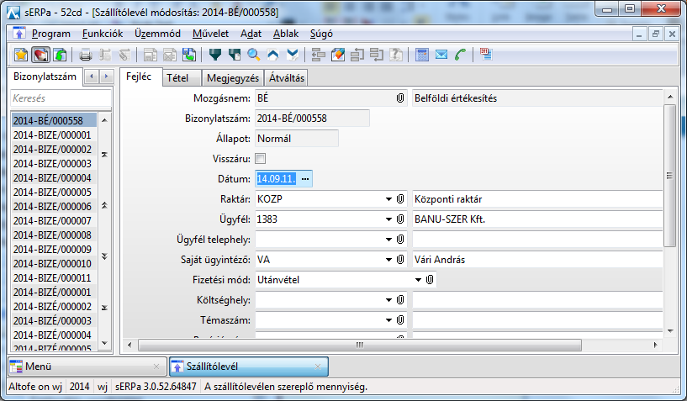Image resolution: width=687 pixels, height=401 pixels.
Task: Click the calendar icon at toolbar end
Action: tap(486, 55)
